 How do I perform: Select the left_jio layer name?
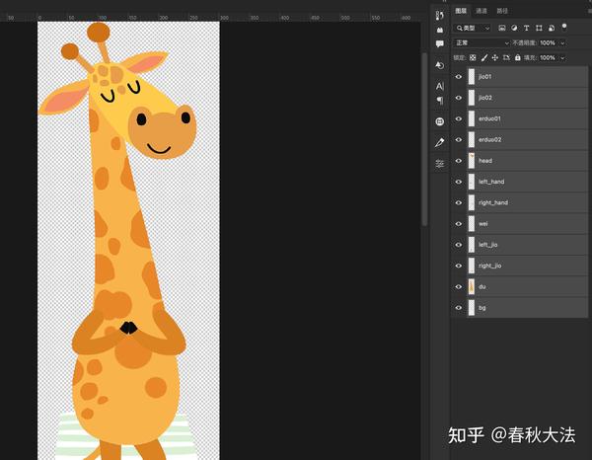[487, 245]
